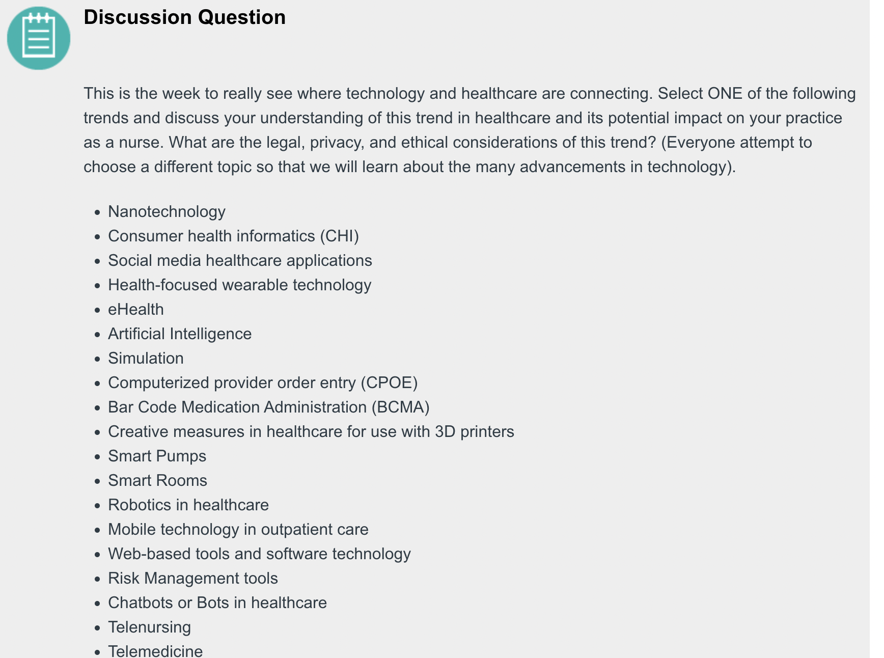Select Robotics in healthcare item
Viewport: 884px width, 658px height.
[188, 505]
